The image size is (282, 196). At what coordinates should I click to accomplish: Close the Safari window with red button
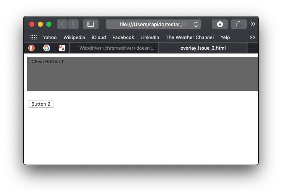pyautogui.click(x=32, y=24)
